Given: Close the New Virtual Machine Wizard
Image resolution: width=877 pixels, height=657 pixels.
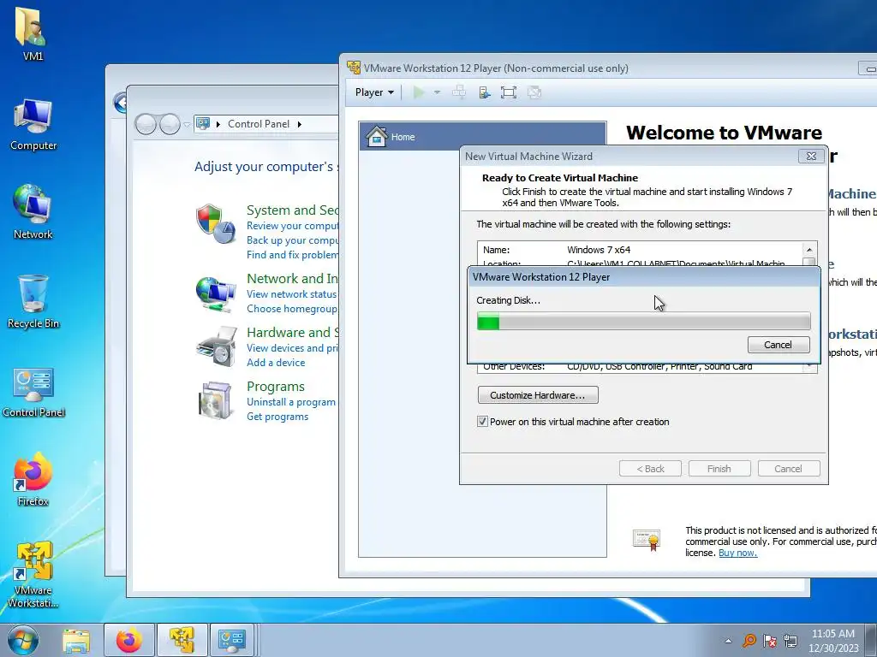Looking at the screenshot, I should (x=811, y=157).
